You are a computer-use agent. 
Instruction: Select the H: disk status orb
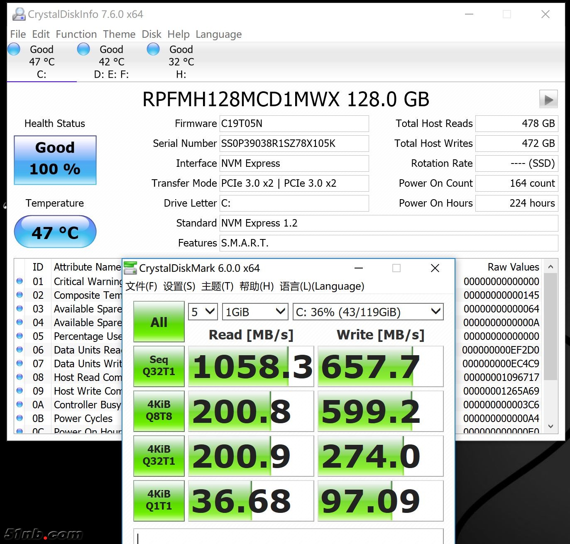pos(153,49)
